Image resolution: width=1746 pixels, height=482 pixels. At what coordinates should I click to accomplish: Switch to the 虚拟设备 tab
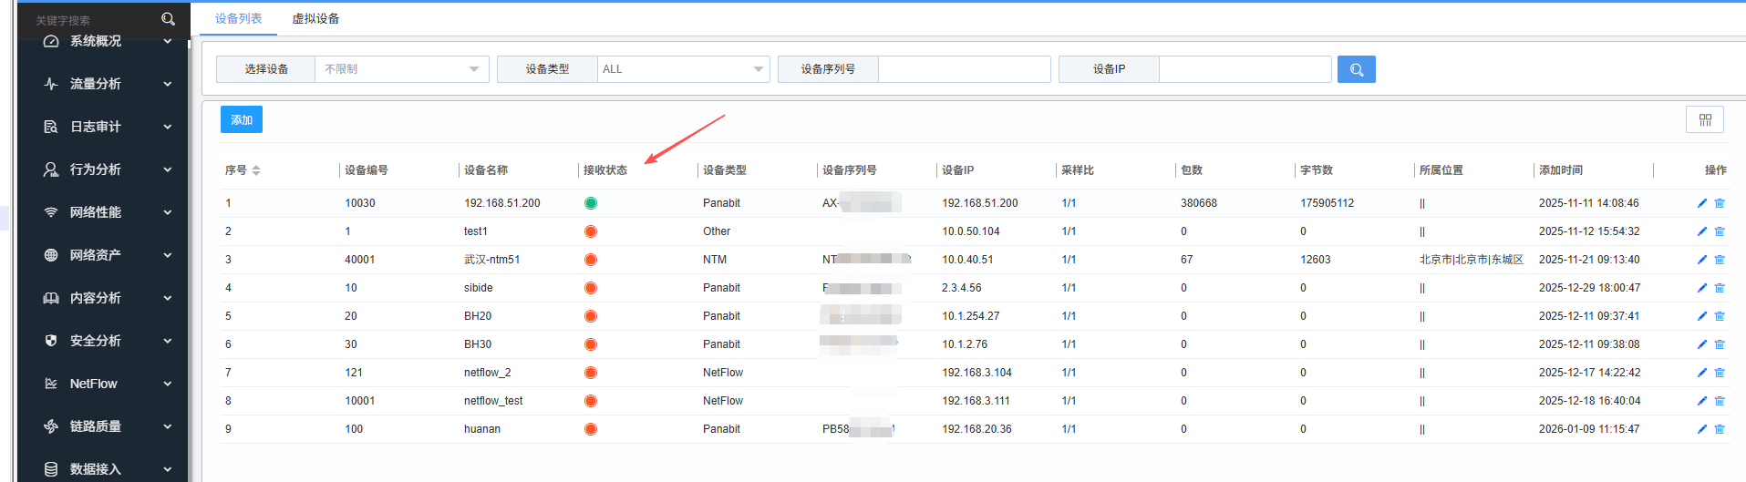click(x=315, y=18)
